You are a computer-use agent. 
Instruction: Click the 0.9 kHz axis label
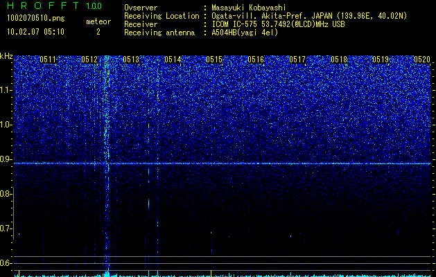tap(6, 159)
